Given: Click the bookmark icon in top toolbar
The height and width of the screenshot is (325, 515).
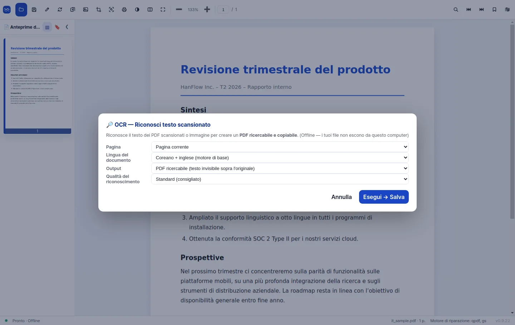Looking at the screenshot, I should tap(494, 10).
